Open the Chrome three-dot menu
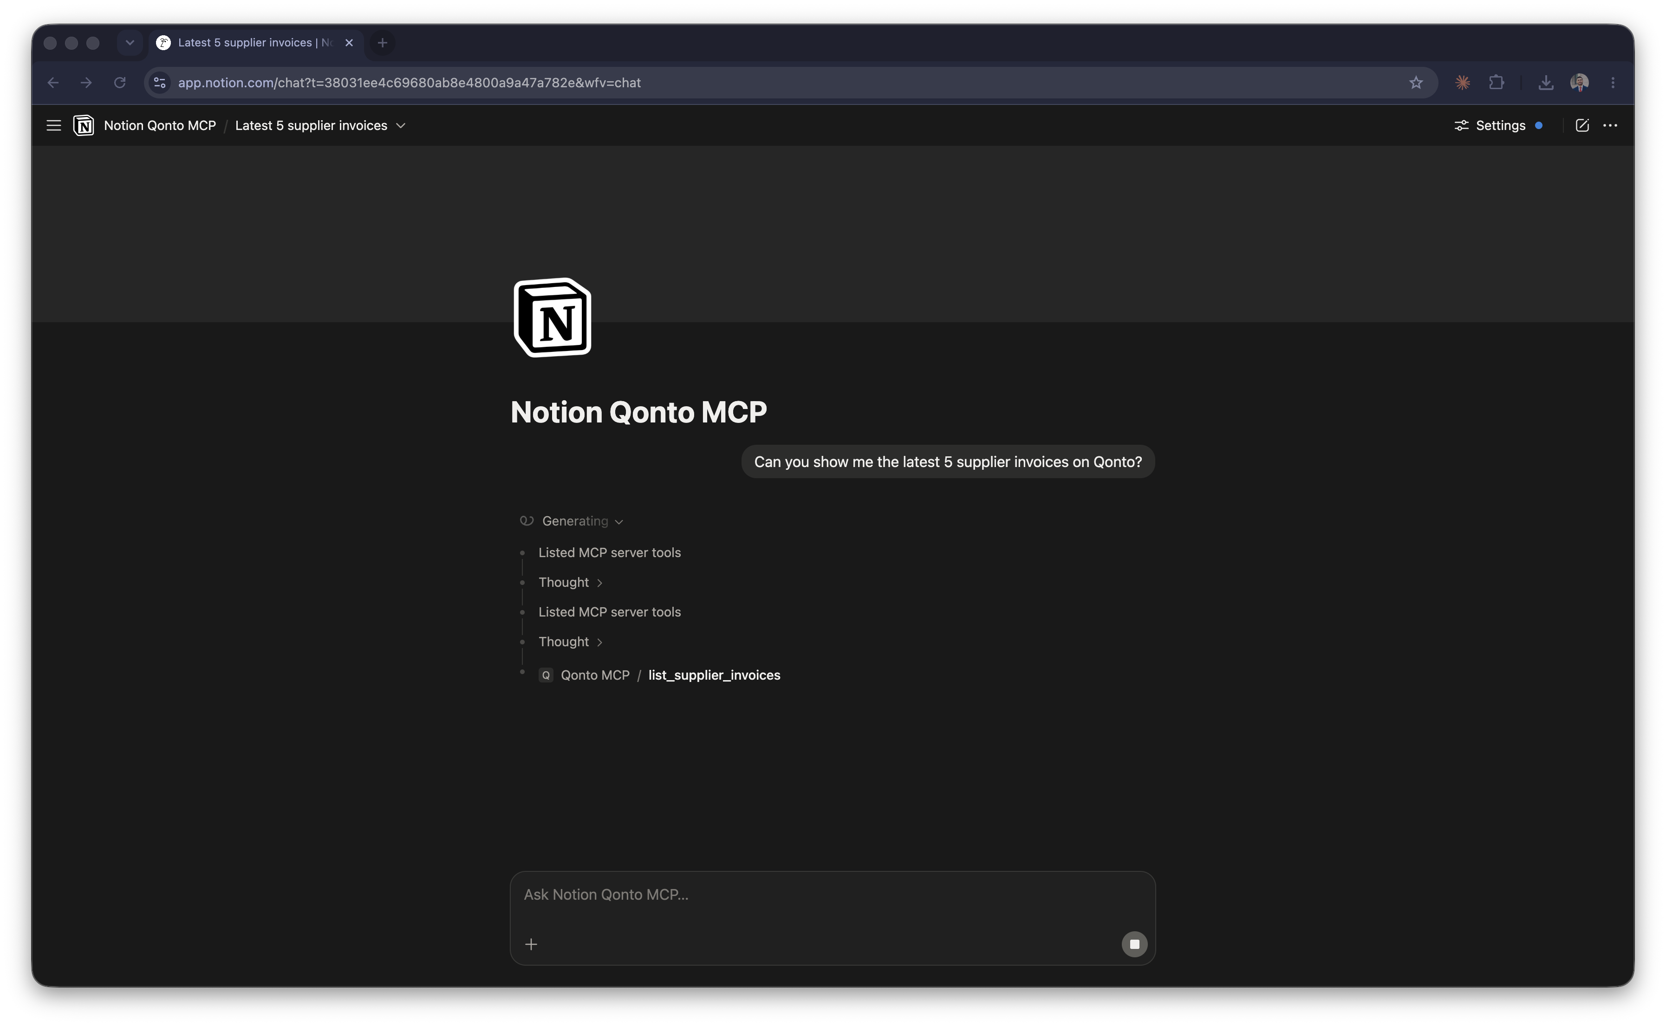This screenshot has width=1666, height=1026. tap(1613, 83)
